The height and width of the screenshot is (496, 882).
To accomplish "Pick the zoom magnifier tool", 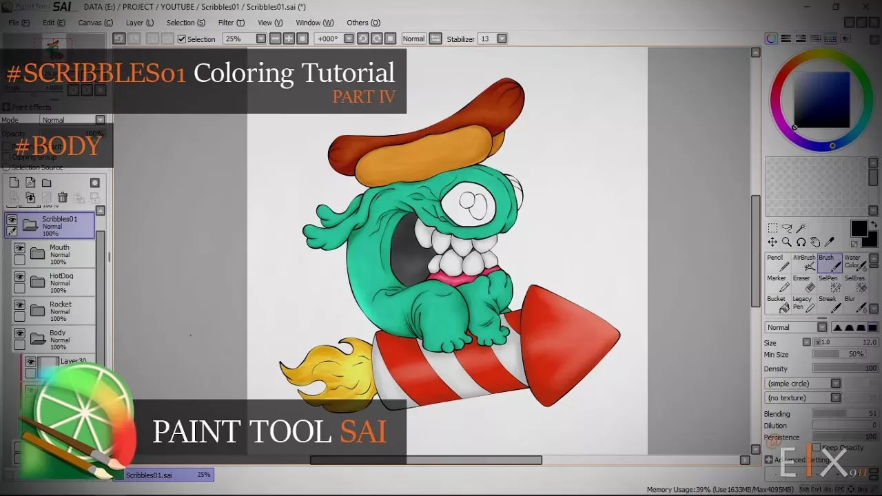I will click(x=786, y=242).
